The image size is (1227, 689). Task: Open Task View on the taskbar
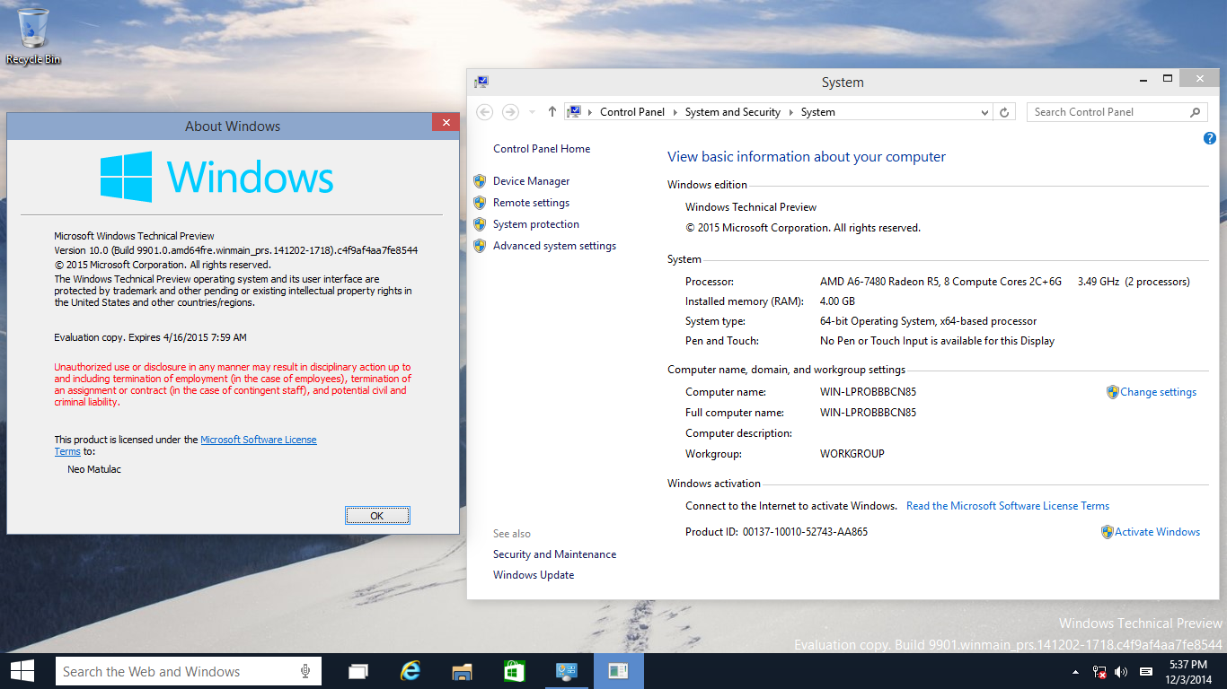pyautogui.click(x=358, y=670)
